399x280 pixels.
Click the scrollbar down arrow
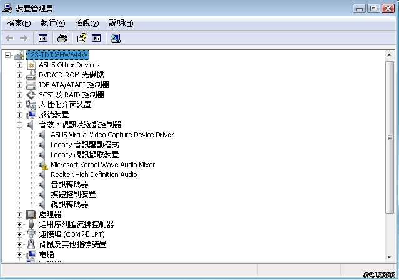point(390,257)
